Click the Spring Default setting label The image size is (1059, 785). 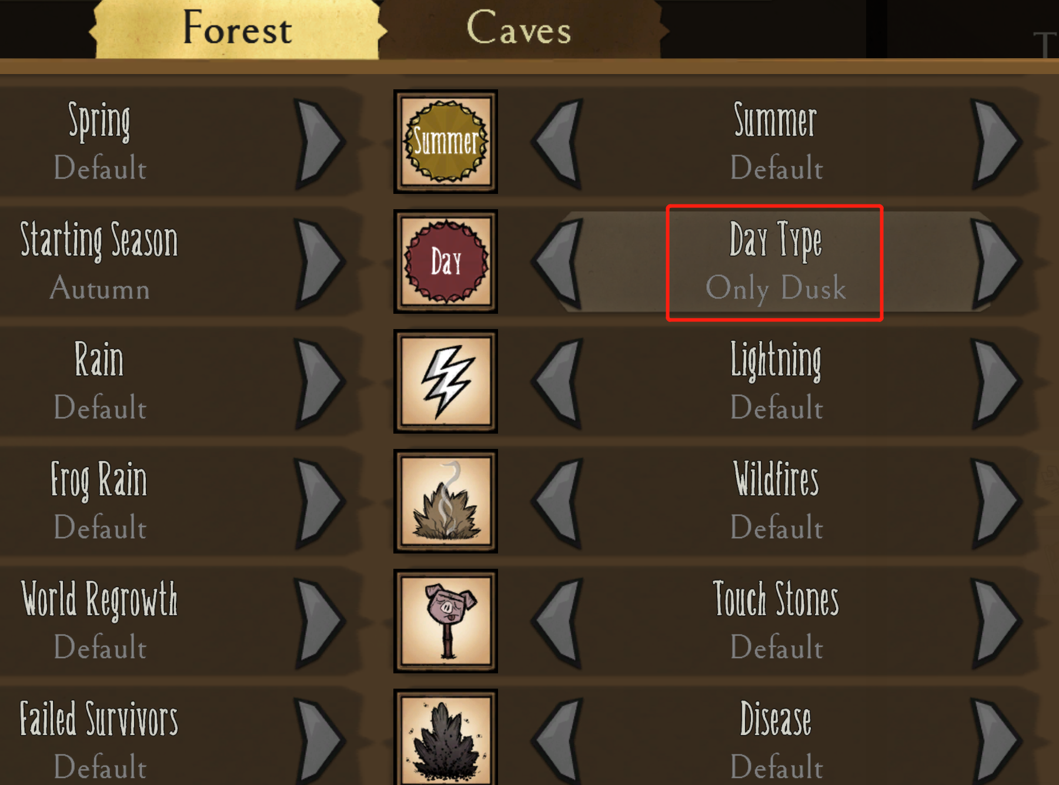pos(100,142)
